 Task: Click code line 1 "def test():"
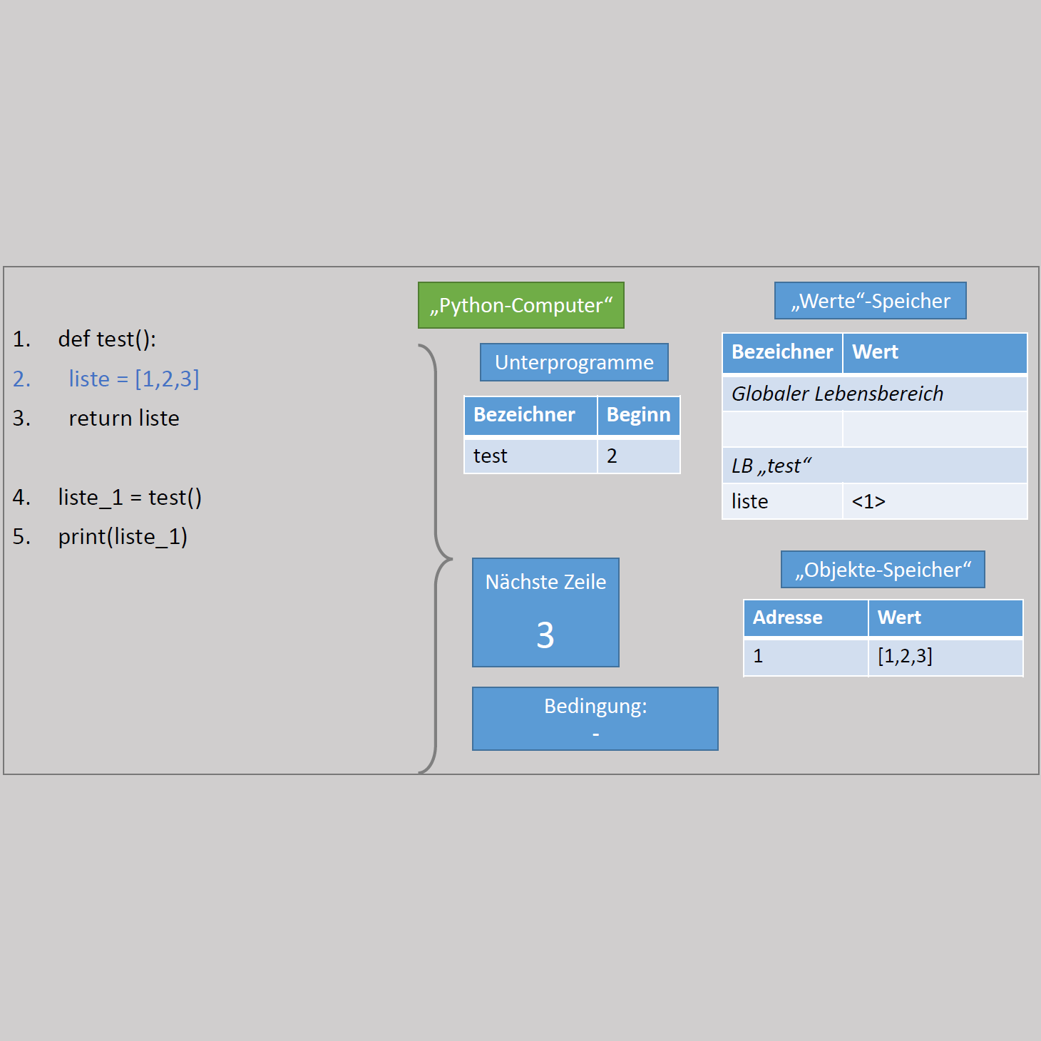pos(107,339)
